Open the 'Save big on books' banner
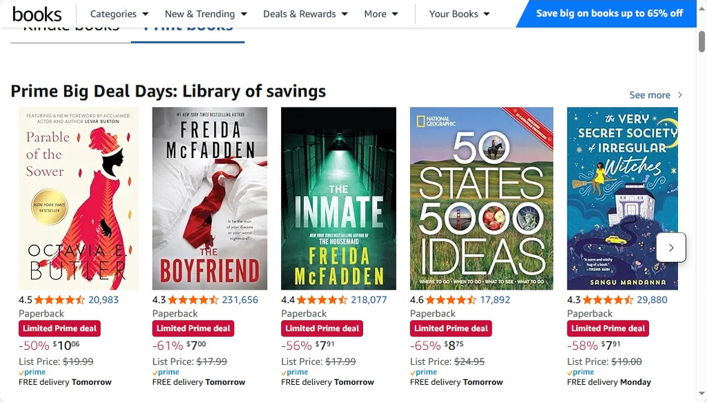This screenshot has height=402, width=707. [x=609, y=14]
